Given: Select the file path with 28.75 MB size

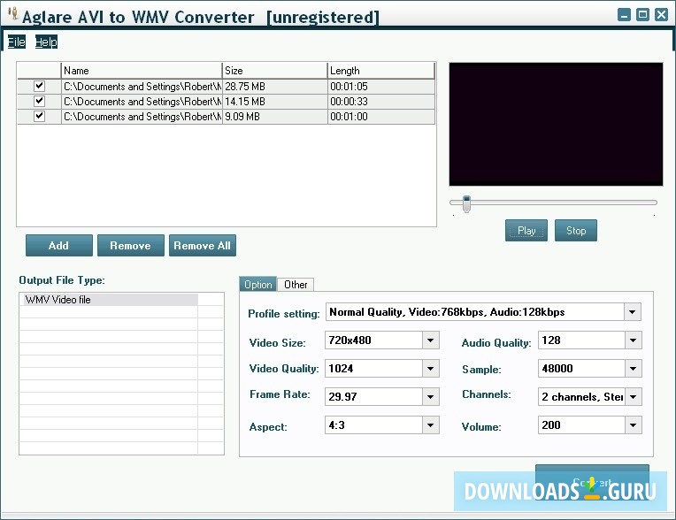Looking at the screenshot, I should pos(142,86).
